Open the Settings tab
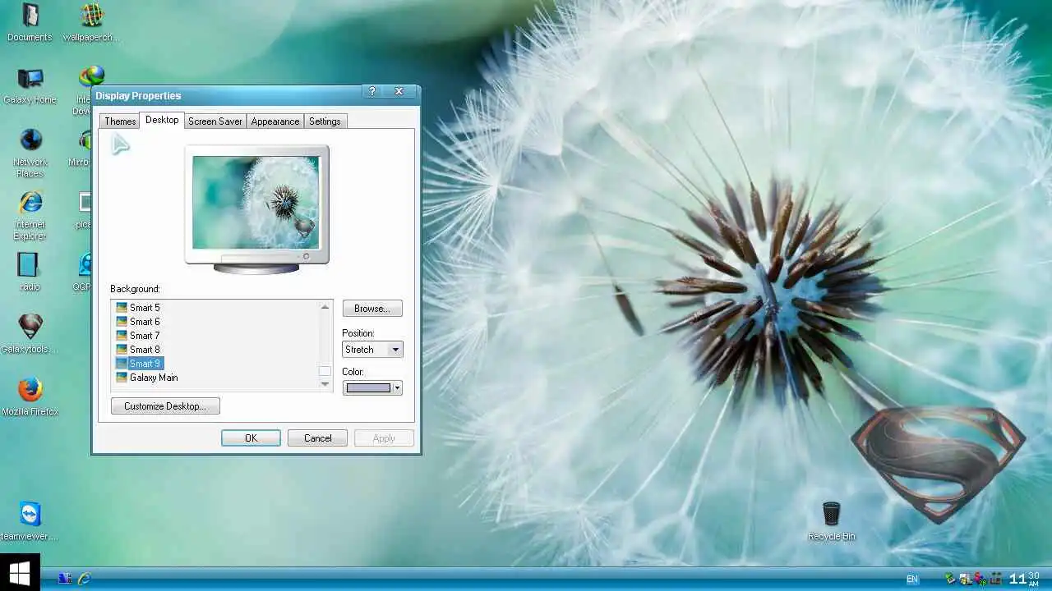This screenshot has height=591, width=1052. coord(325,121)
